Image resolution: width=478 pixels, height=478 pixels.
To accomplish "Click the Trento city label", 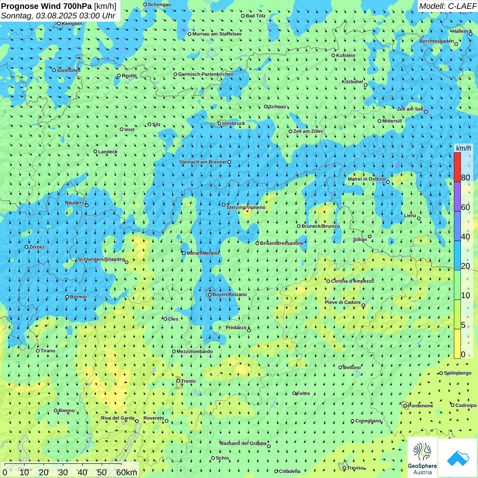I will pyautogui.click(x=188, y=381).
